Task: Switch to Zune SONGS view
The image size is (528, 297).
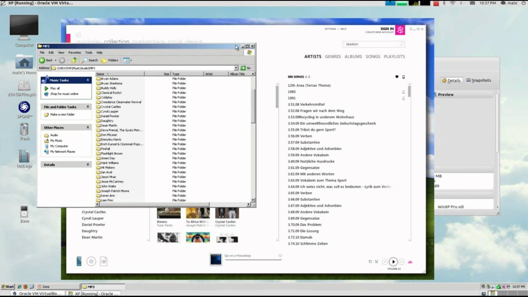Action: (x=373, y=57)
